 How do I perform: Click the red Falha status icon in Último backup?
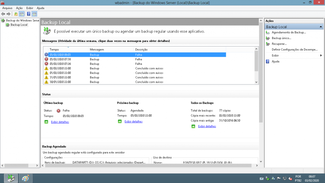[58, 111]
